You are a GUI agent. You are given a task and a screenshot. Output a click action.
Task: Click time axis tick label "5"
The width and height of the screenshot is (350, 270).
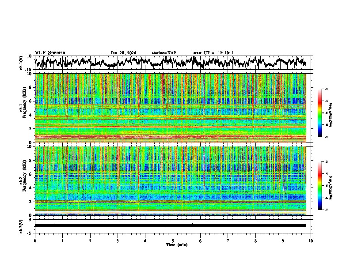coord(173,241)
